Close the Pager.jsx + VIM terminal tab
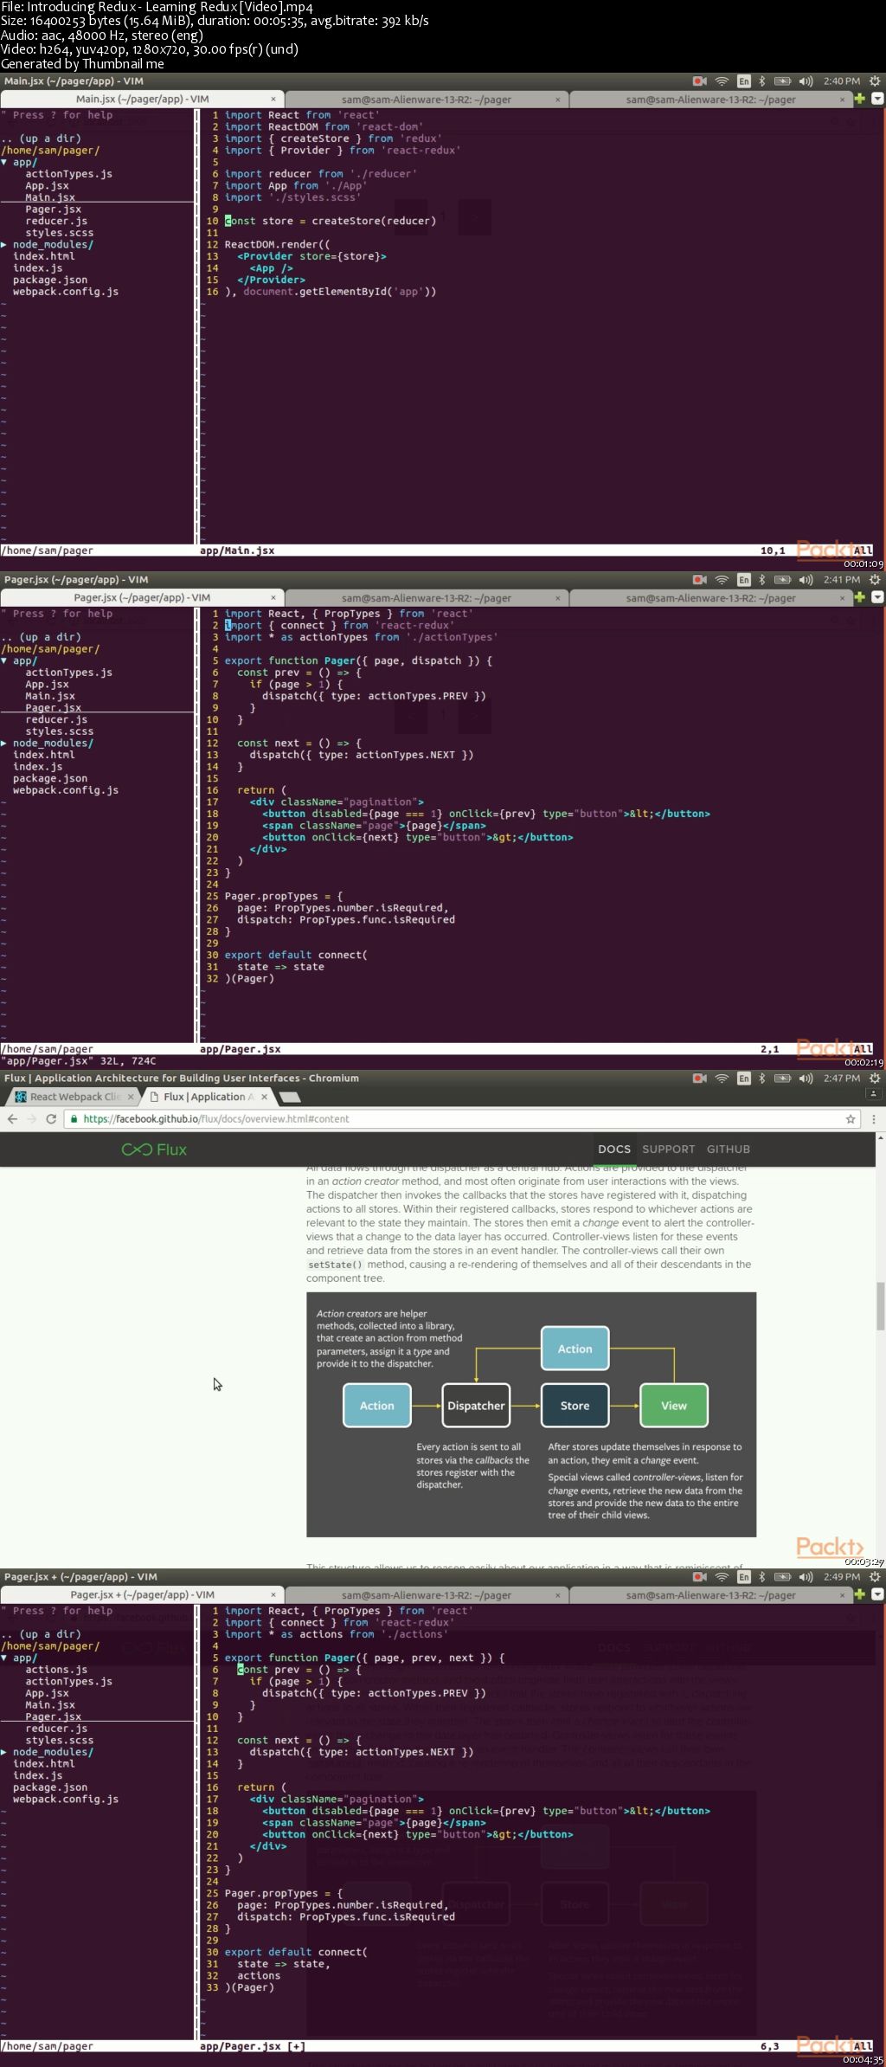The height and width of the screenshot is (2067, 886). pos(273,1594)
